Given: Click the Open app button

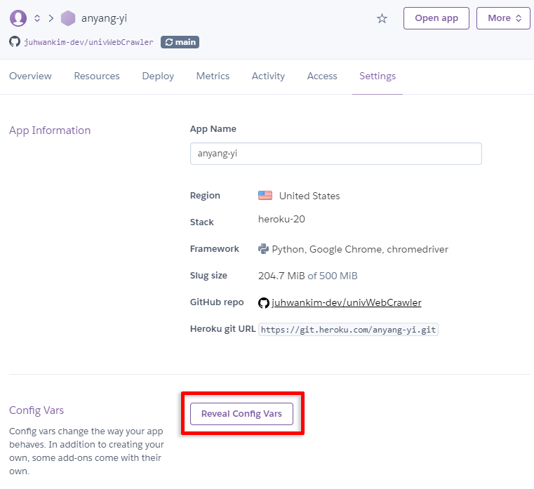Looking at the screenshot, I should pos(436,18).
